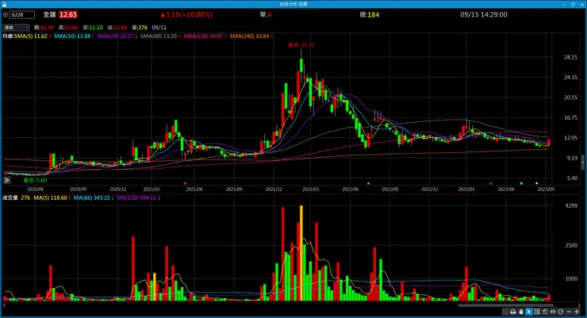Click the SMA(60) 13.20 indicator label
Image resolution: width=587 pixels, height=318 pixels.
(160, 36)
